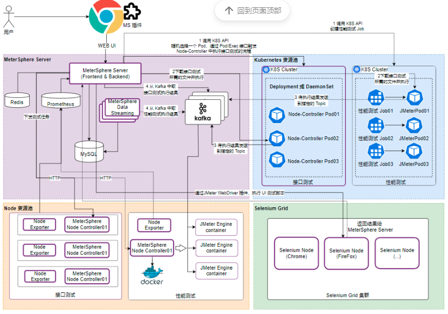Viewport: 448px width, 314px height.
Task: Click the 创建性能测试 Job label
Action: [347, 29]
